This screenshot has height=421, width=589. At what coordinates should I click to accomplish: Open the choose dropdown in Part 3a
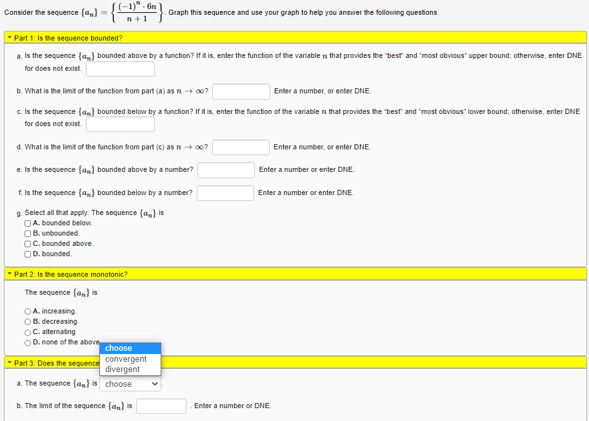130,384
